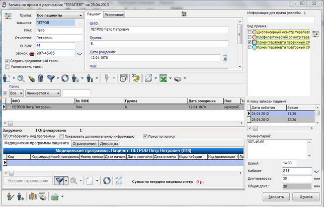Uncheck Прием терапевта первичный visit type
This screenshot has width=324, height=207.
250,42
